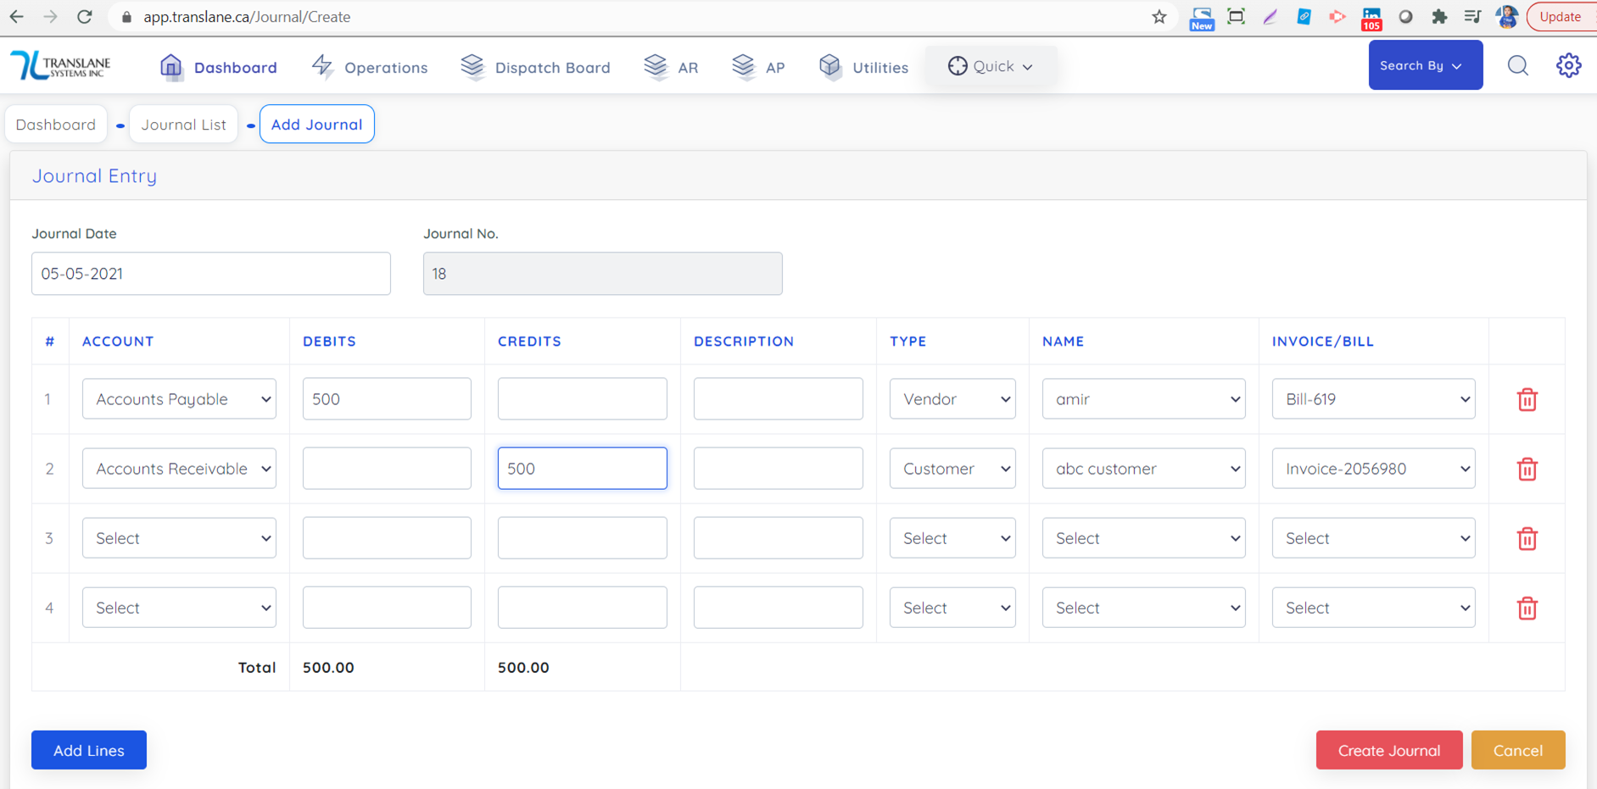Navigate to Journal List breadcrumb
The height and width of the screenshot is (789, 1597).
point(183,125)
